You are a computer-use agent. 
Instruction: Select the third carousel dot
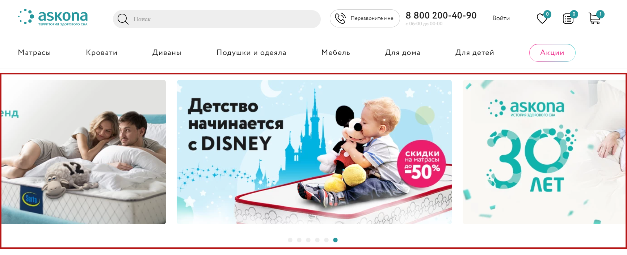(x=308, y=240)
